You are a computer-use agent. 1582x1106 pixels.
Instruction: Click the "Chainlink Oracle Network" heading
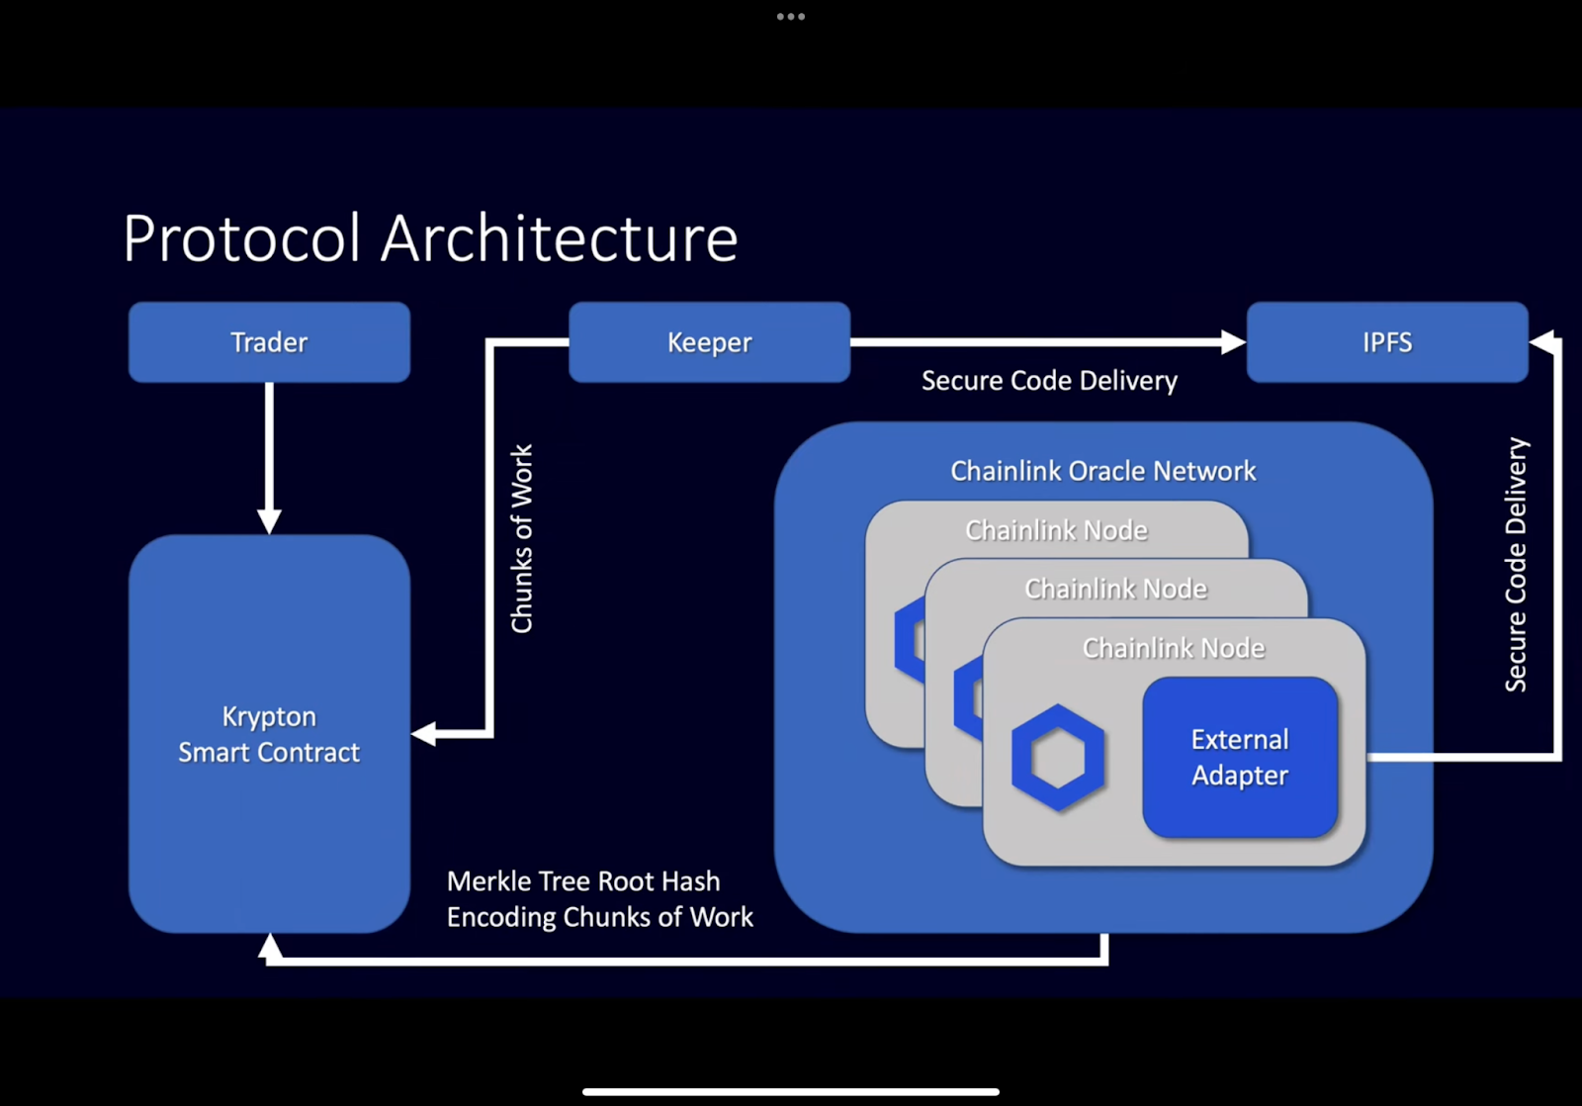tap(1103, 471)
